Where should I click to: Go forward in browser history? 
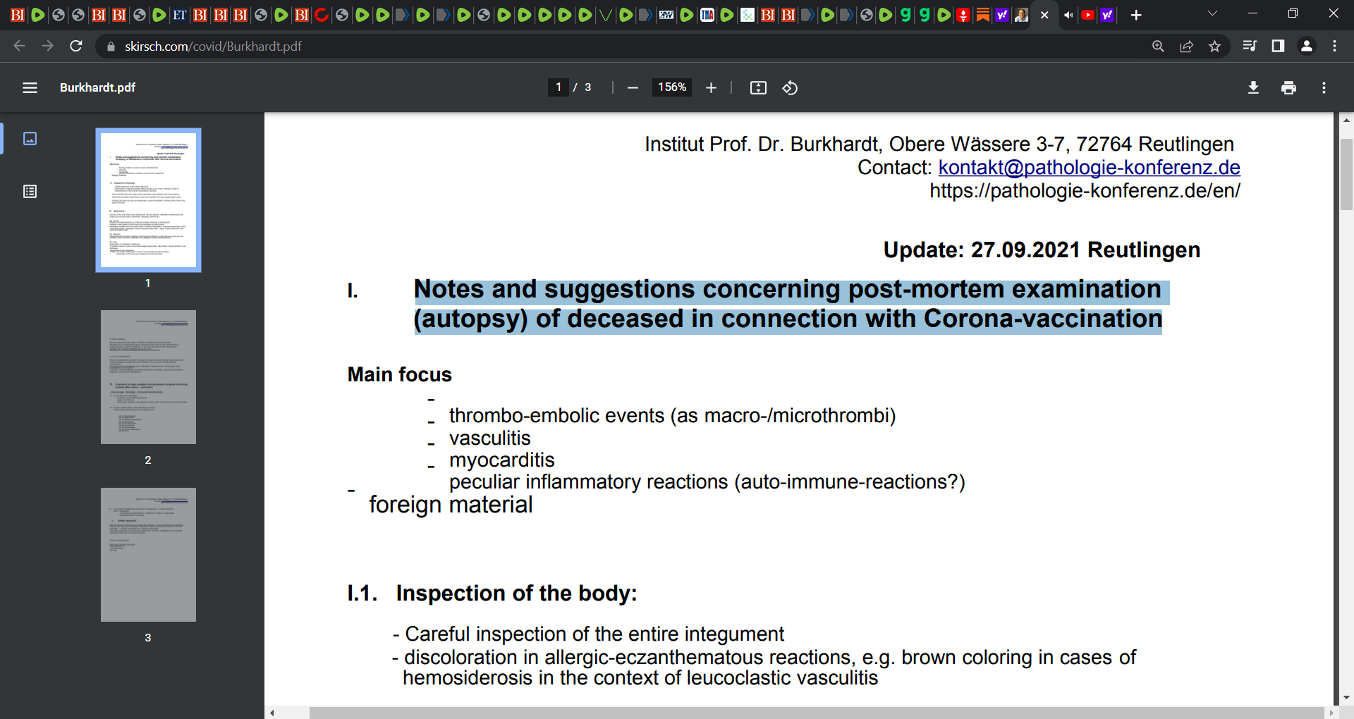pyautogui.click(x=47, y=46)
